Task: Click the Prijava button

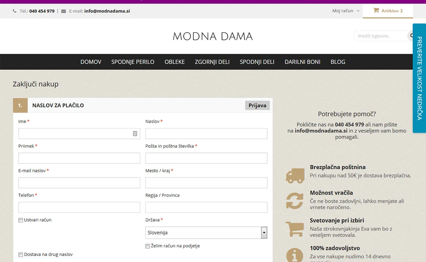Action: (x=257, y=105)
